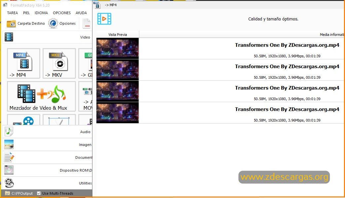Click the Audio music note icon

click(x=9, y=131)
